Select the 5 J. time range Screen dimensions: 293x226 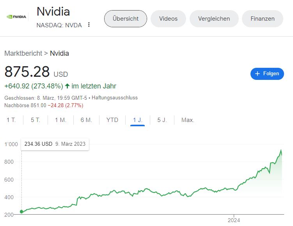click(x=162, y=120)
